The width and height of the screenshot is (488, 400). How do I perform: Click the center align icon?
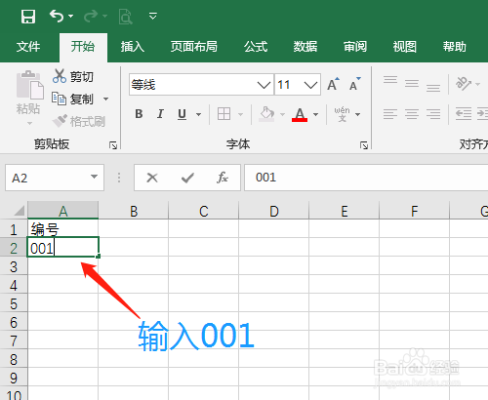(x=412, y=114)
